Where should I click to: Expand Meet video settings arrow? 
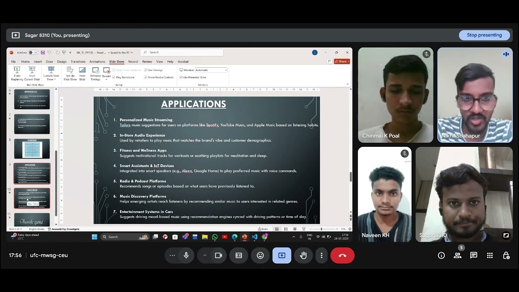pyautogui.click(x=205, y=255)
